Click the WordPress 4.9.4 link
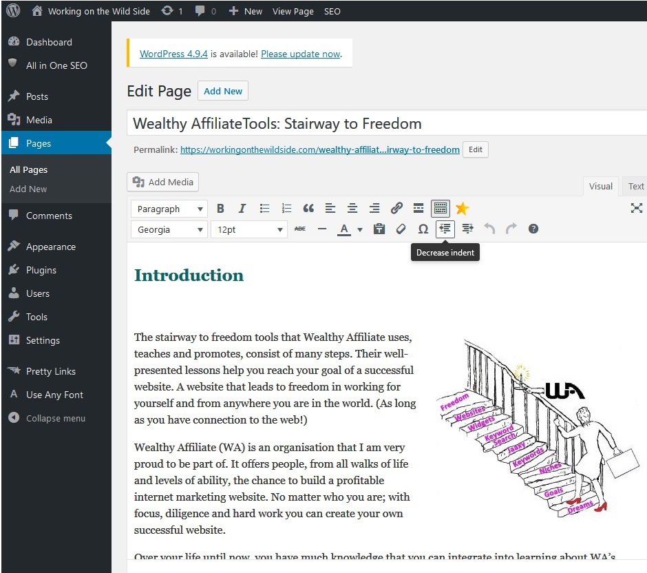Viewport: 647px width, 573px height. coord(173,54)
